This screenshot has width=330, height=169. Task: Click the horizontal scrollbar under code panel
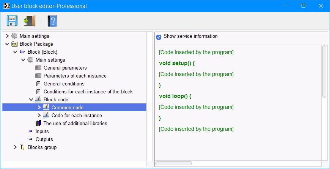coord(174,163)
